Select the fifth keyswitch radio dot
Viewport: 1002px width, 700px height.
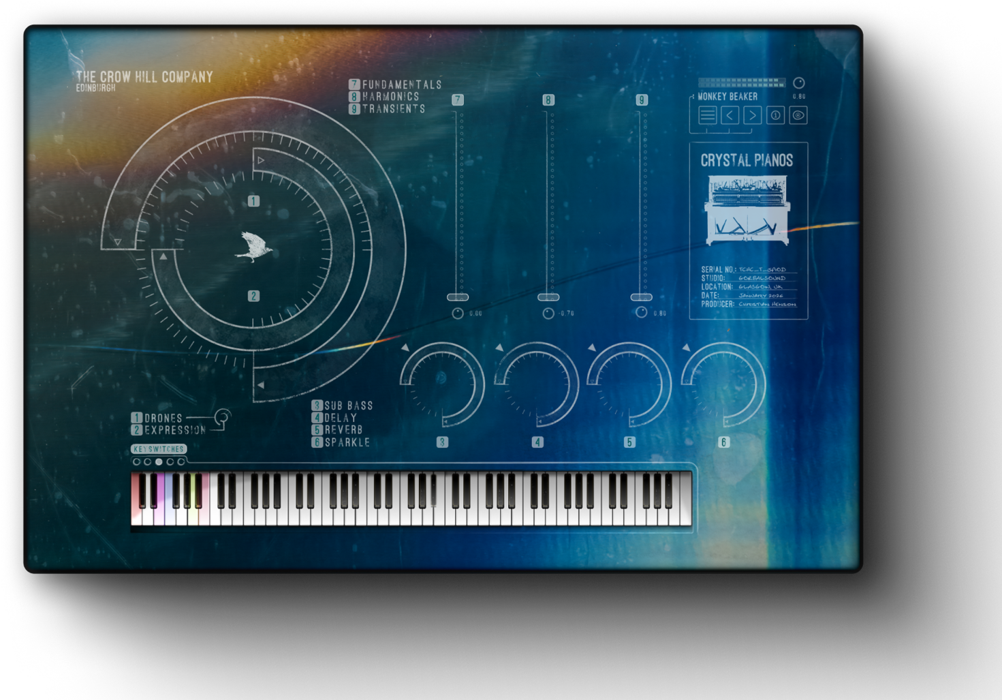coord(181,462)
